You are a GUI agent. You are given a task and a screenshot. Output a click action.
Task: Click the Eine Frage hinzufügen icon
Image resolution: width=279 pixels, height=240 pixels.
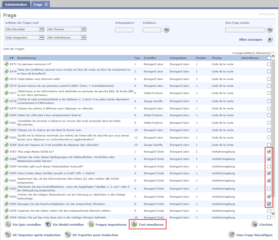click(x=231, y=235)
